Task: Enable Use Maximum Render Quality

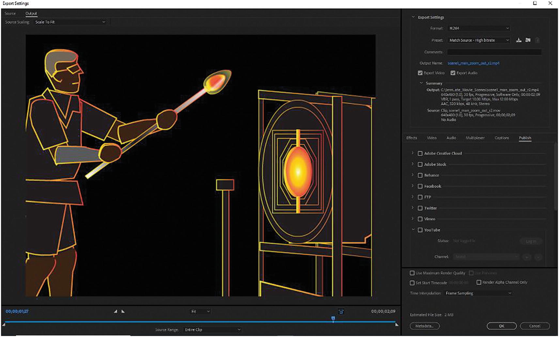Action: (x=412, y=273)
